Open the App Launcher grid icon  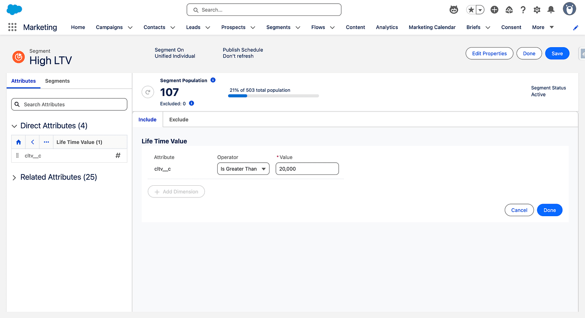click(12, 27)
